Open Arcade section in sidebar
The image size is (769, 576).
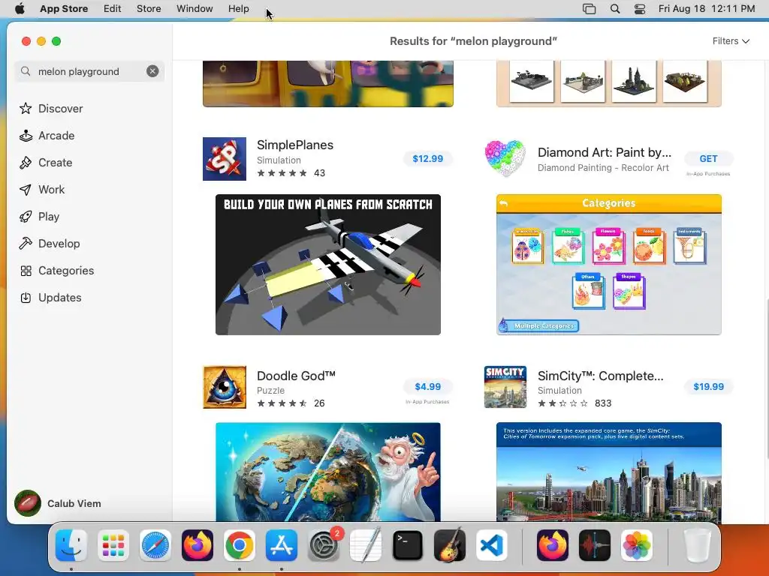pos(47,136)
